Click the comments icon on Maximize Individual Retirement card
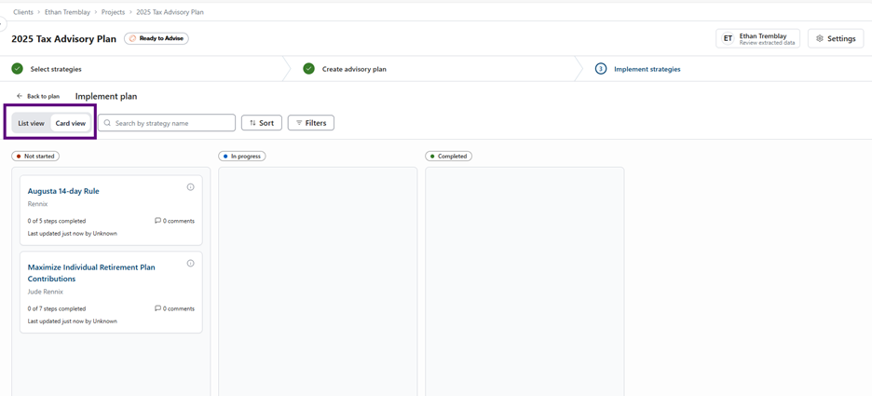The width and height of the screenshot is (872, 396). pyautogui.click(x=158, y=308)
